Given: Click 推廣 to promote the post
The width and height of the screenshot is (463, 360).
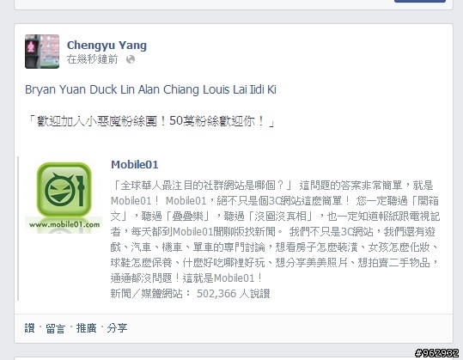Looking at the screenshot, I should coord(86,328).
